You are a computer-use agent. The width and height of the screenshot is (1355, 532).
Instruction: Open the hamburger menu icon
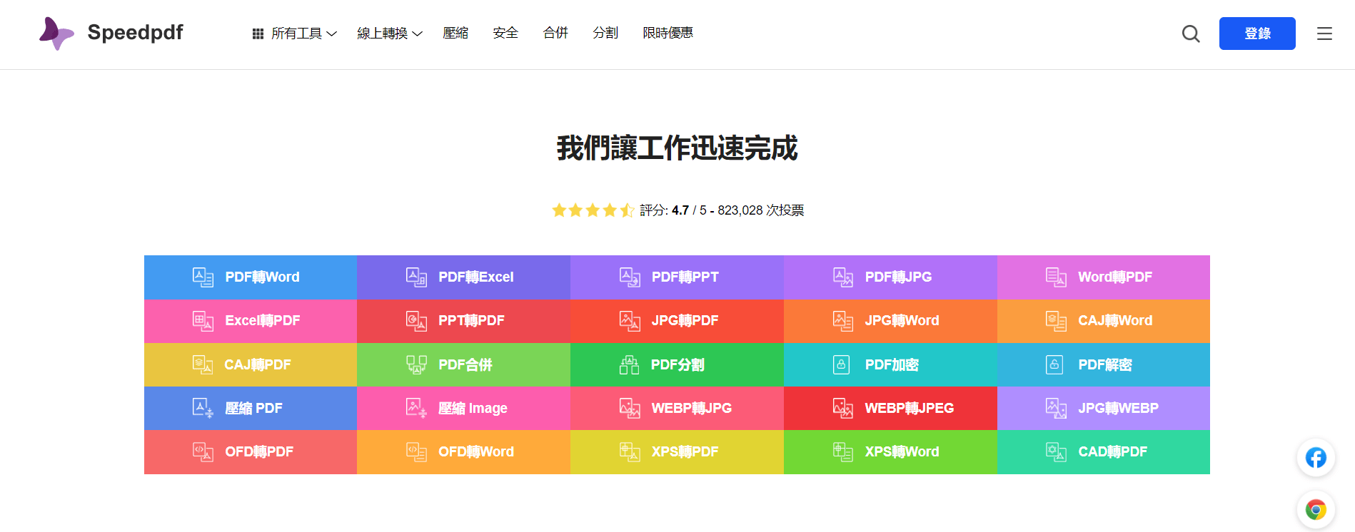click(1324, 34)
